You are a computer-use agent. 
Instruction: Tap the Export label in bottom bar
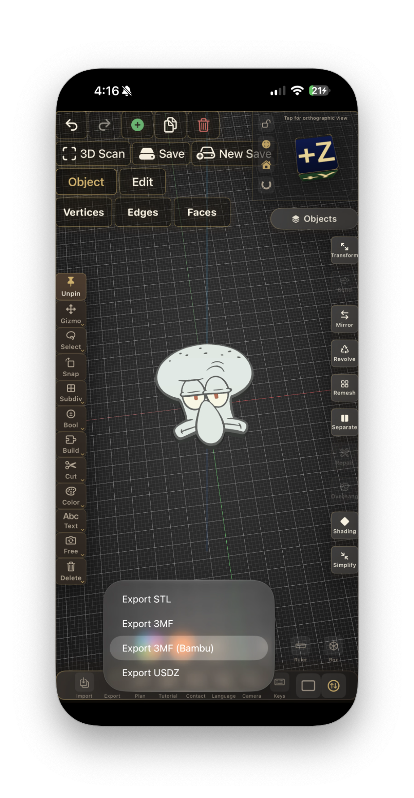point(112,696)
